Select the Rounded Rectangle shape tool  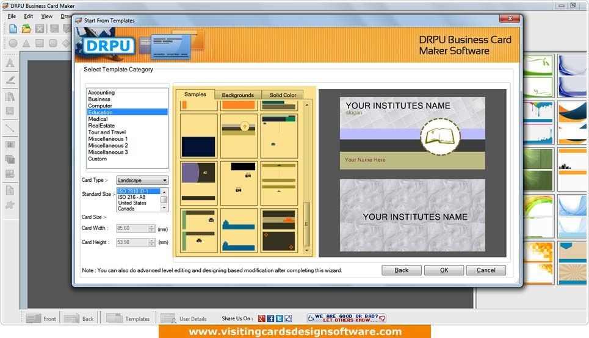pos(53,43)
